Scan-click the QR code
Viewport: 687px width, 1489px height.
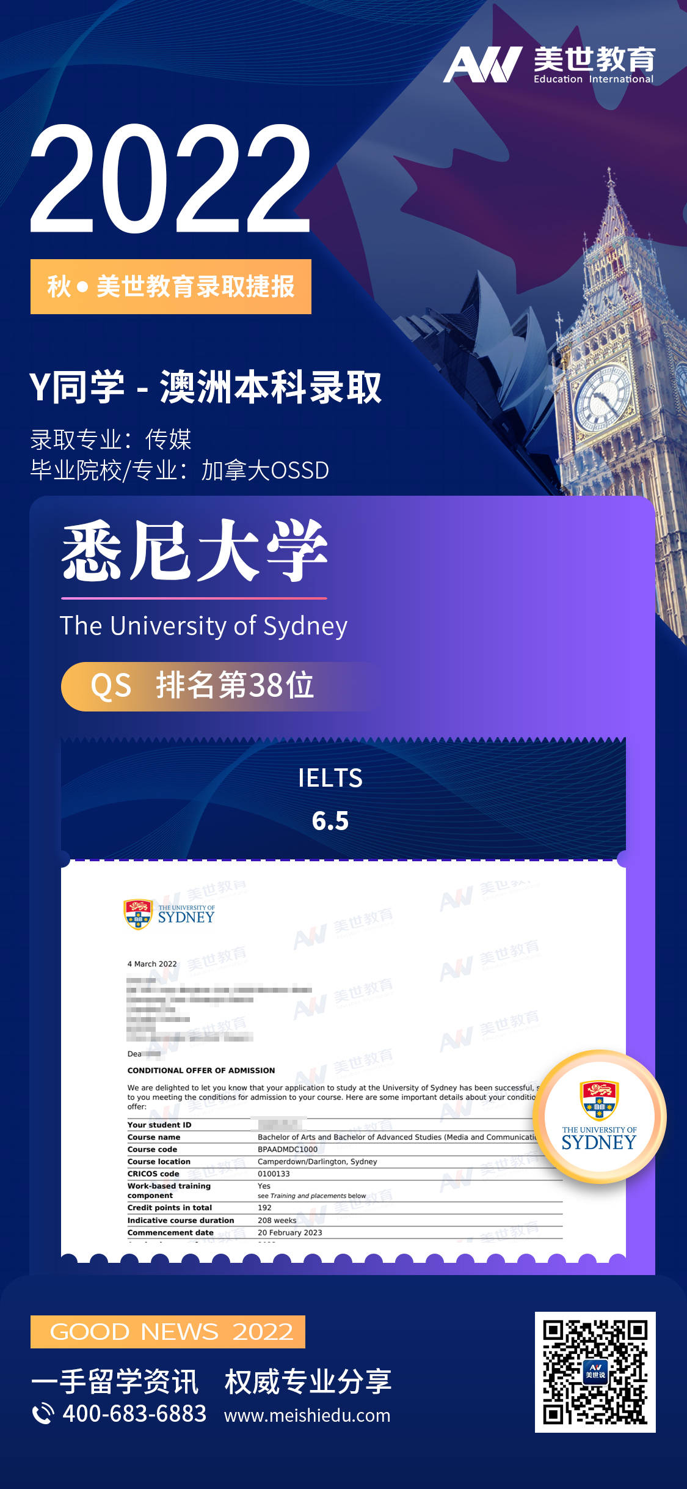point(595,1372)
